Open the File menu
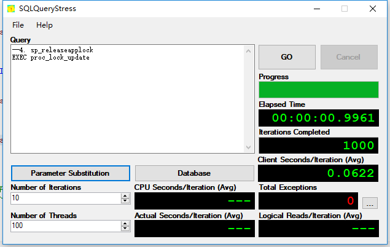390x247 pixels. tap(18, 25)
